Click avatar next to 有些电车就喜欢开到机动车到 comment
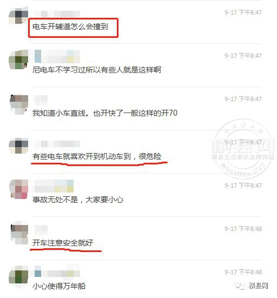Screen dimensions: 277x298 point(18,146)
